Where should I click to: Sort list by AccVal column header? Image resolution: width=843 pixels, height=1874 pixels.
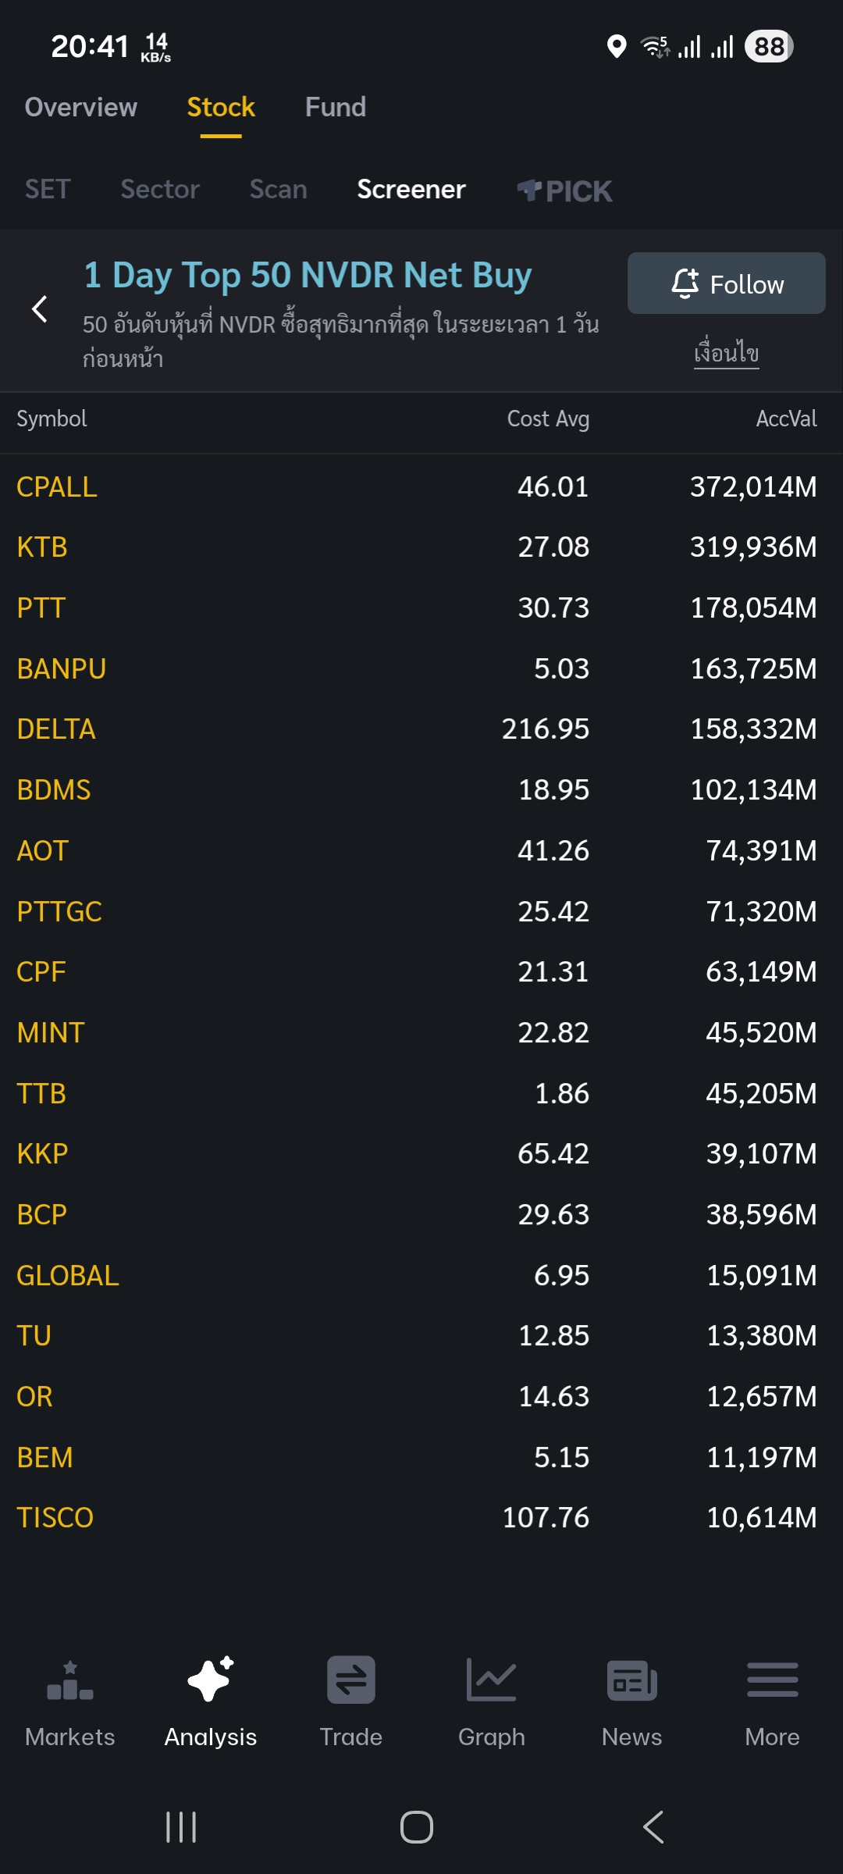(x=786, y=419)
